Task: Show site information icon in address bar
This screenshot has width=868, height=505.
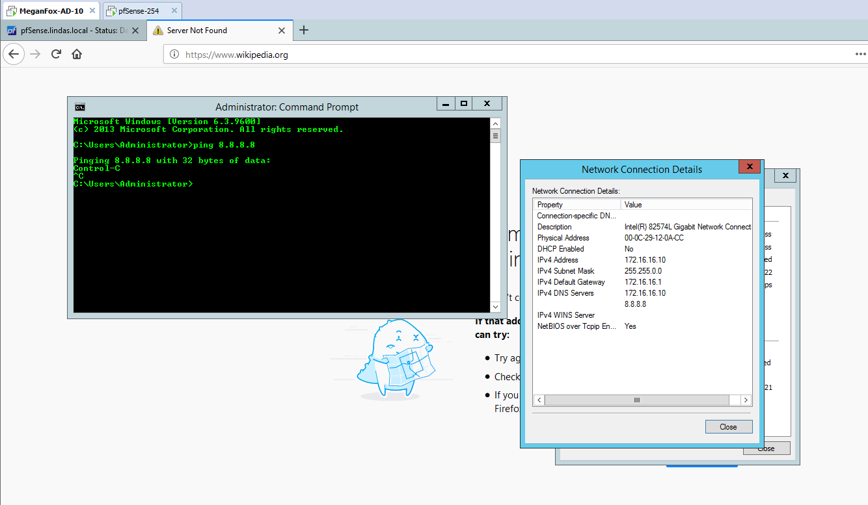Action: pos(174,55)
